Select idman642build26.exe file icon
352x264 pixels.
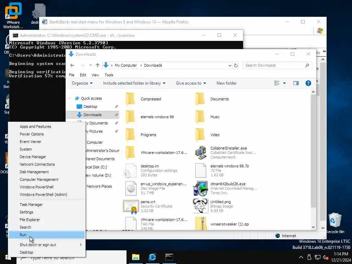[x=200, y=189]
